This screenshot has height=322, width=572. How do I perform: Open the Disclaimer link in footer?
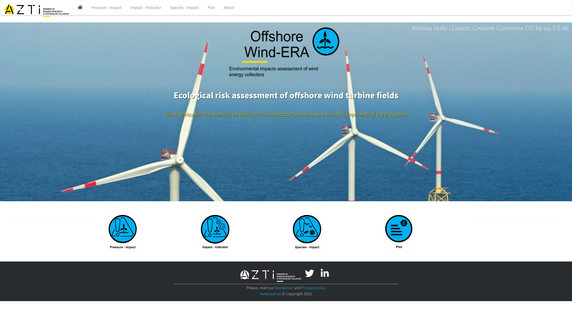click(284, 288)
